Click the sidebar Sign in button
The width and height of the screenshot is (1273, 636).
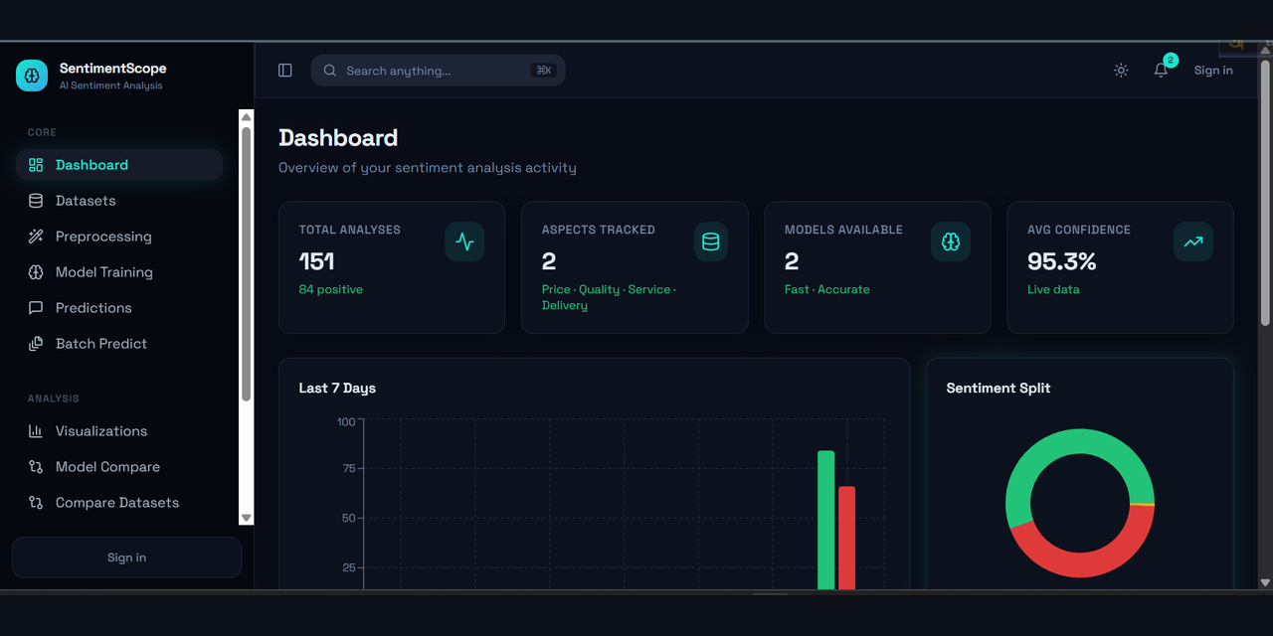click(126, 557)
